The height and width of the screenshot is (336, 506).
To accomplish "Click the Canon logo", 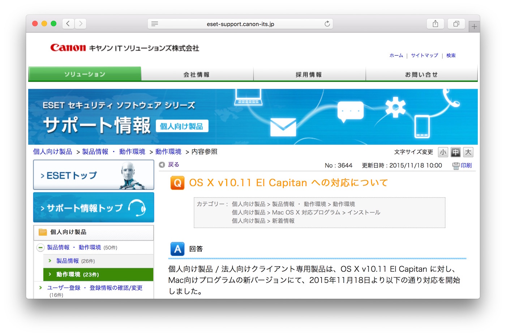I will pyautogui.click(x=68, y=48).
